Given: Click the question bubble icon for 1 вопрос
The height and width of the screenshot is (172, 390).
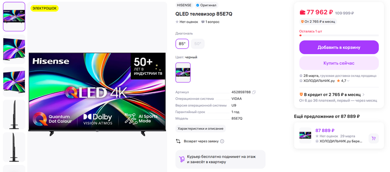Looking at the screenshot, I should pos(203,22).
